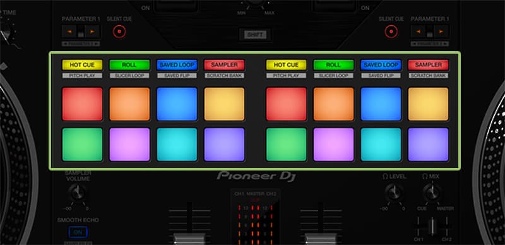Tap the red performance pad on the left deck
The width and height of the screenshot is (505, 245).
pyautogui.click(x=82, y=104)
